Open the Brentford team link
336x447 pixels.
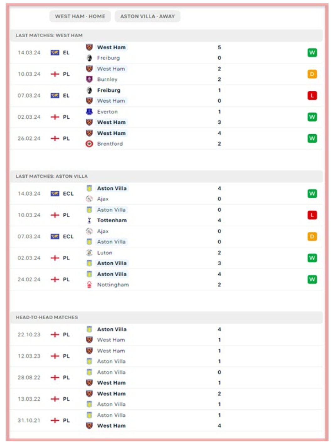[x=110, y=144]
